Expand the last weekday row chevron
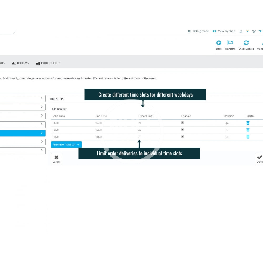 point(42,150)
